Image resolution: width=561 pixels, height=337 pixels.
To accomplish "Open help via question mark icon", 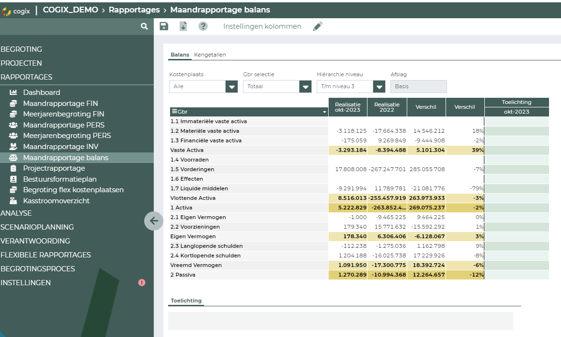I will pos(203,26).
